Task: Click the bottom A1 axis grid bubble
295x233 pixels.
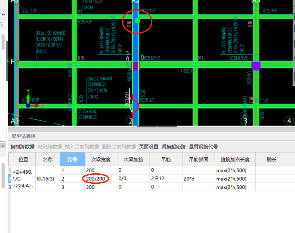Action: tap(14, 121)
